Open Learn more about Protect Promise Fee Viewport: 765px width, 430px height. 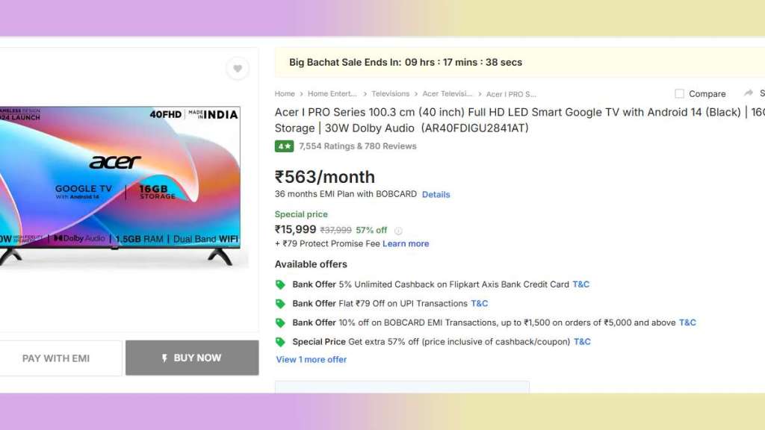pos(406,243)
